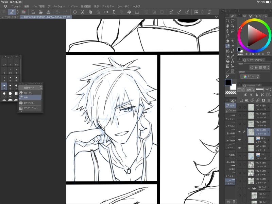Click the New layer folder icon
This screenshot has height=204, width=272.
click(247, 100)
